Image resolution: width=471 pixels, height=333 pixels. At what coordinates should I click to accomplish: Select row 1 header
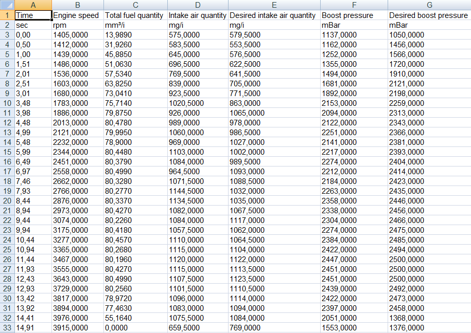pyautogui.click(x=7, y=15)
